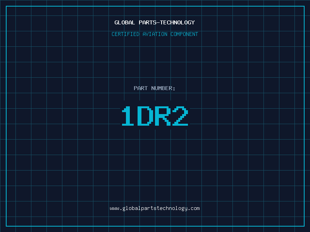Viewport: 310px width, 232px height.
Task: Click the word TECHNOLOGY in the heading
Action: (x=177, y=23)
